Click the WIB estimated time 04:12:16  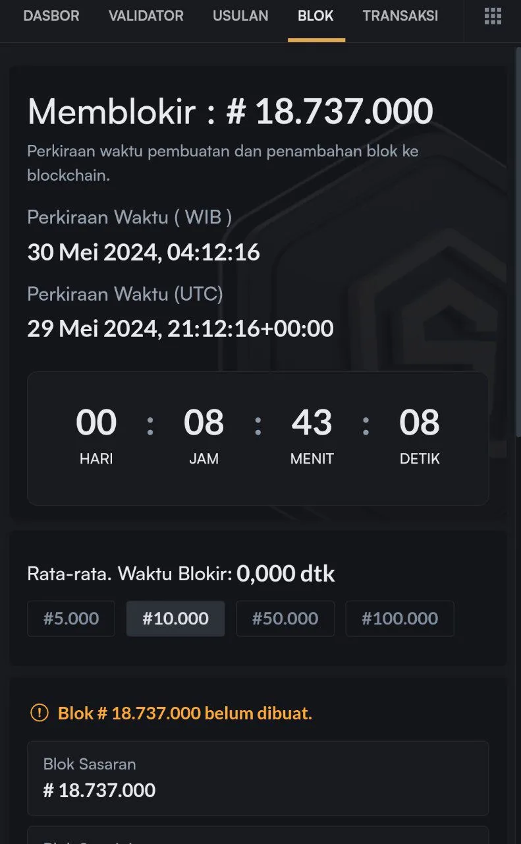coord(144,252)
